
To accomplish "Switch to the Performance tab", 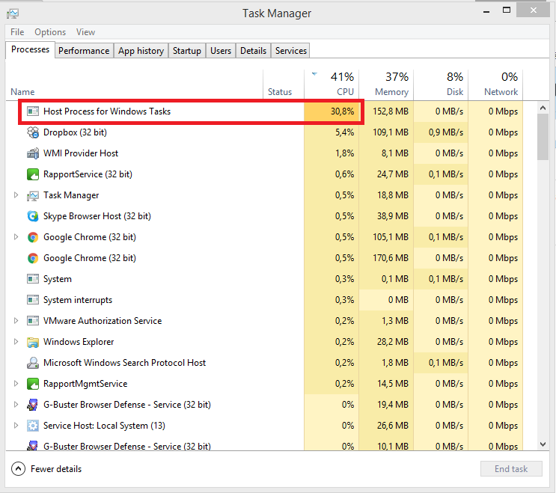I will 84,51.
